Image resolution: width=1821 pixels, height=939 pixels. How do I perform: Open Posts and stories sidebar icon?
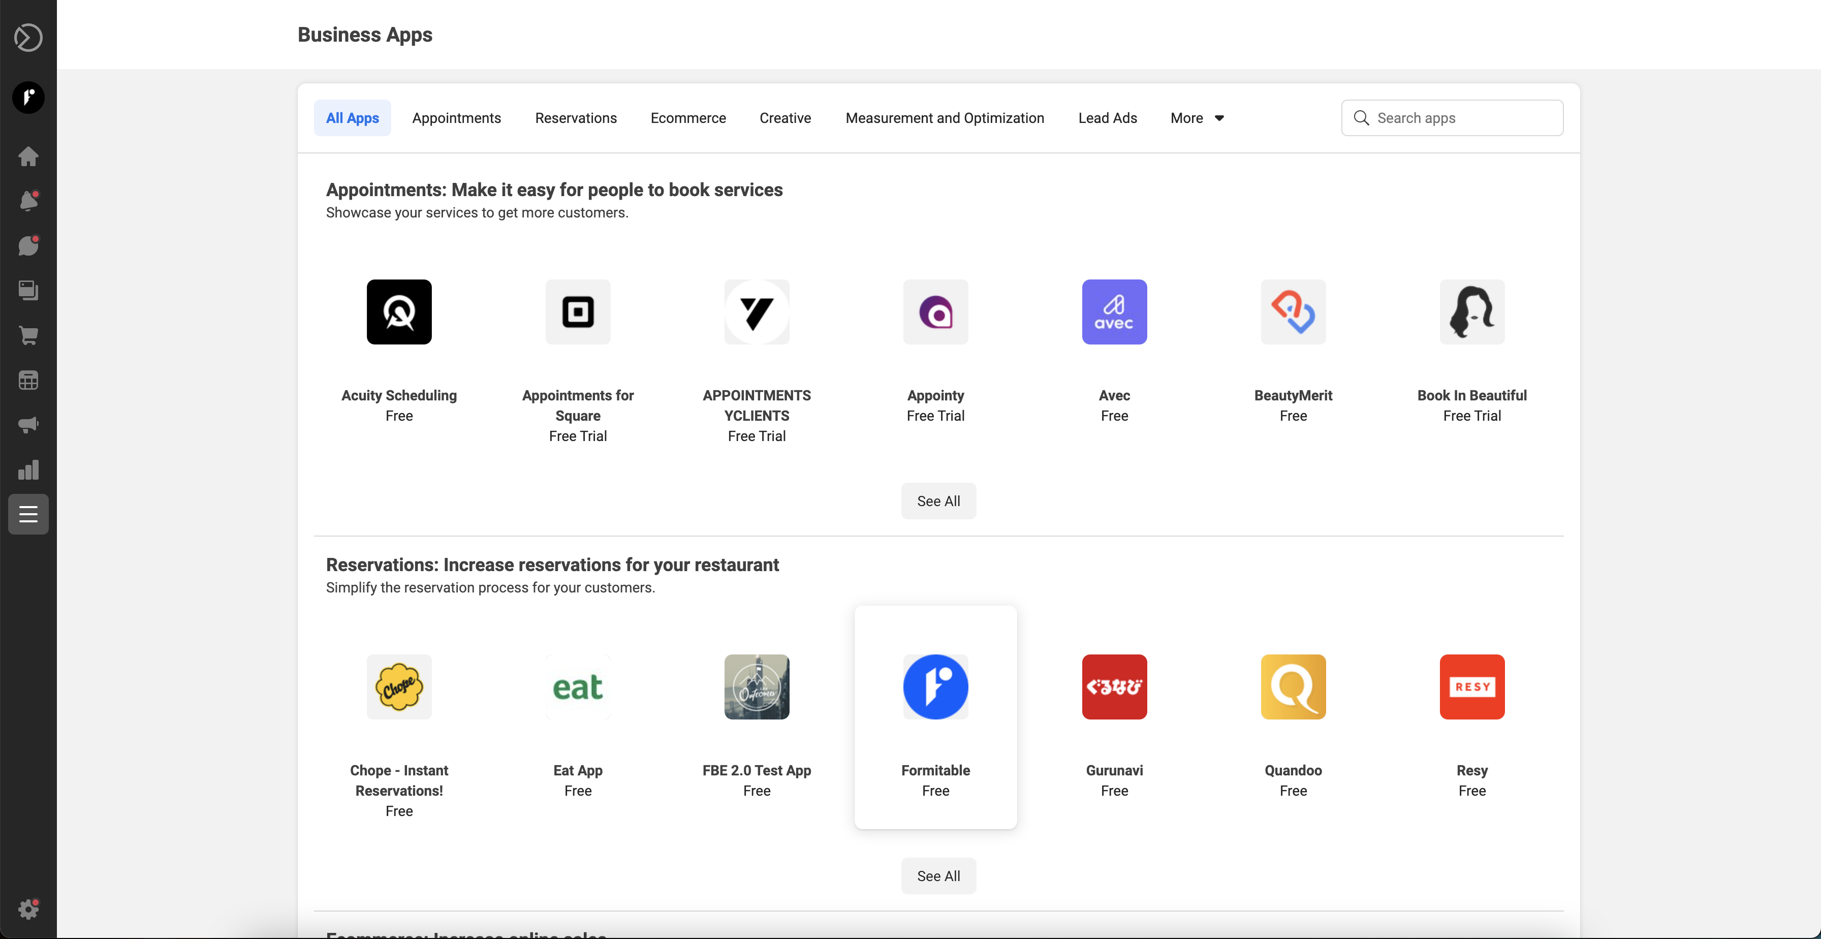coord(28,291)
